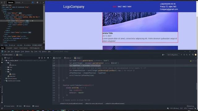
Task: Open the Edit menu in the IDE
Action: click(x=9, y=51)
